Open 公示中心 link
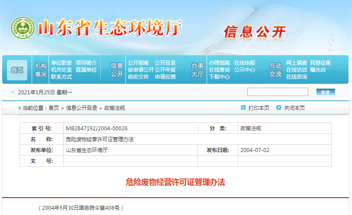Image resolution: width=352 pixels, height=215 pixels. [245, 69]
